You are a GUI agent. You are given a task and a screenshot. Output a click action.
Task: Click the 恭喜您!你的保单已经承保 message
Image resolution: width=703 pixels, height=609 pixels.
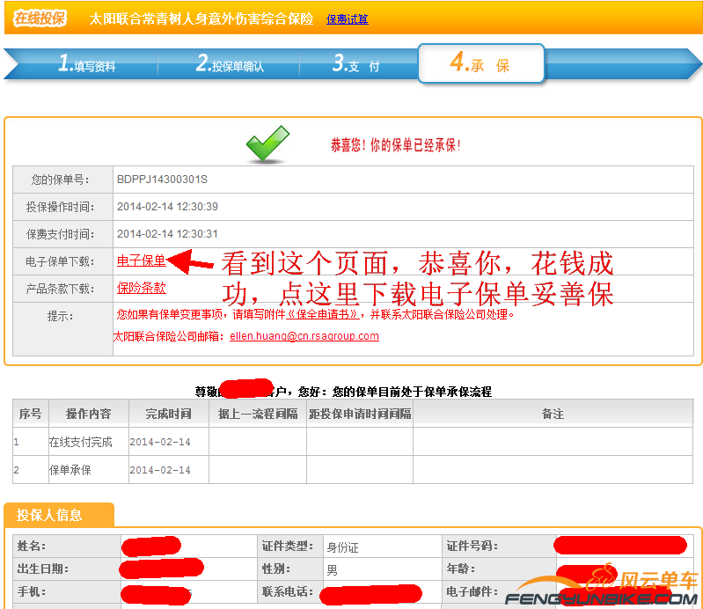(395, 145)
